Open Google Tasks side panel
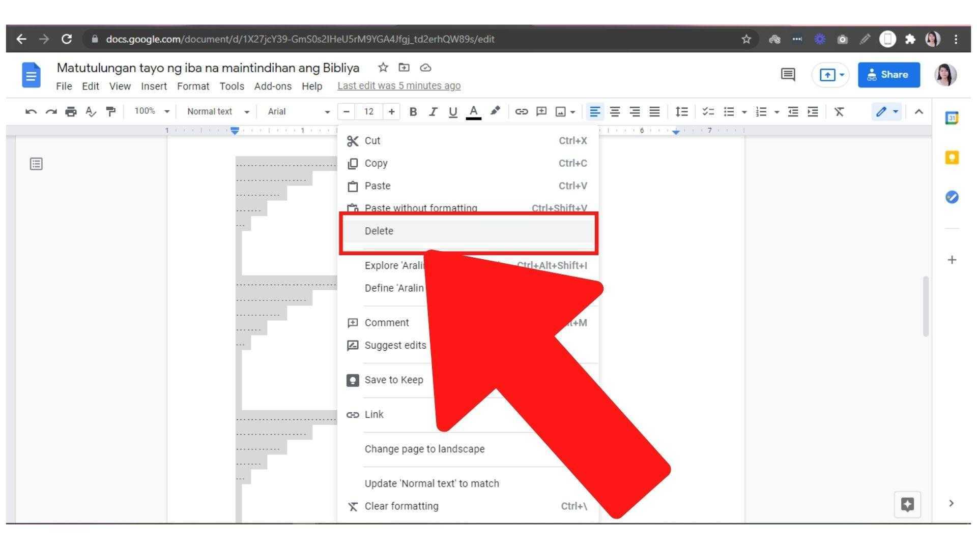Screen dimensions: 977x549 (952, 197)
